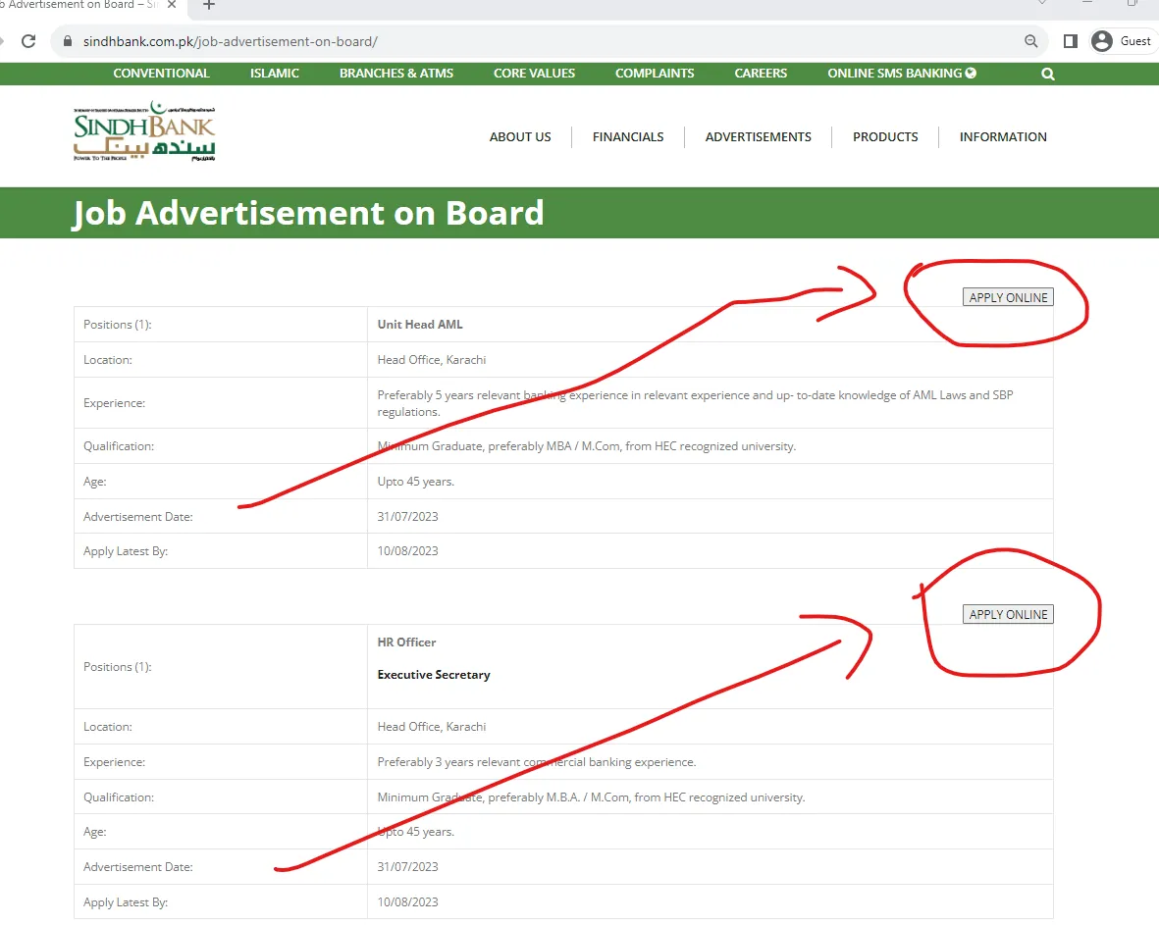Click the M.B.A. / M.Com qualification text
Viewport: 1159px width, 925px height.
(591, 797)
